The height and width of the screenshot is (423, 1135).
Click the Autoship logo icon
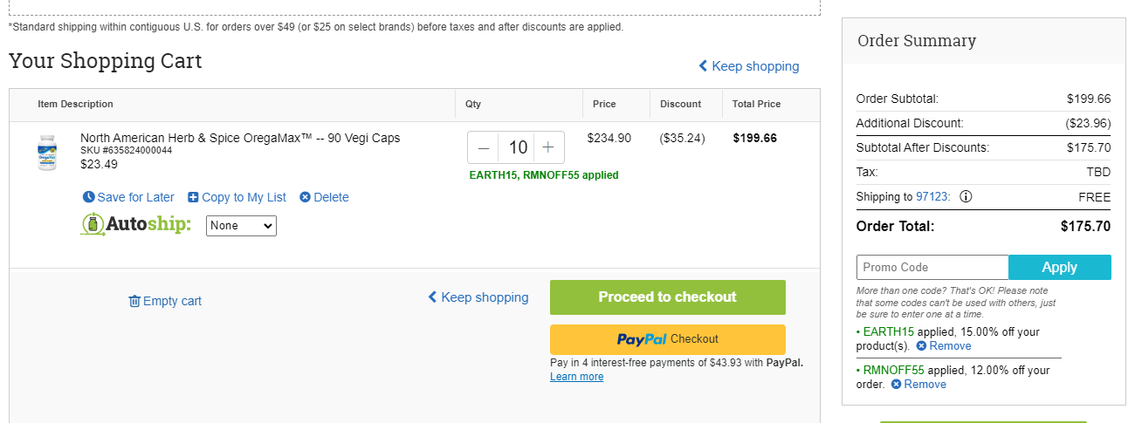pos(93,225)
